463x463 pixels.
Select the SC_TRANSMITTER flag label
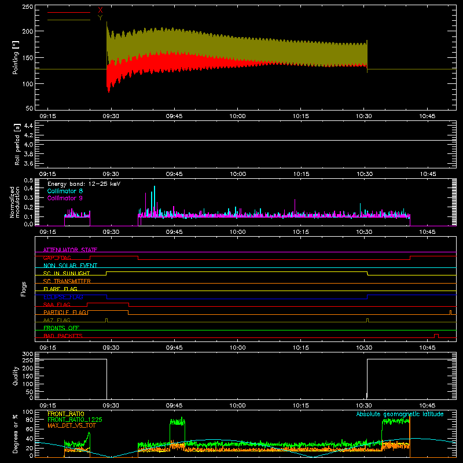(67, 281)
